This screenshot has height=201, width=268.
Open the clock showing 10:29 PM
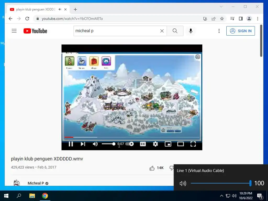[x=245, y=196]
